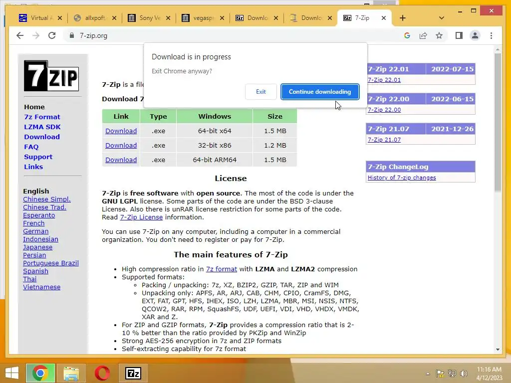The image size is (511, 383).
Task: Open Chrome profile avatar
Action: (x=475, y=35)
